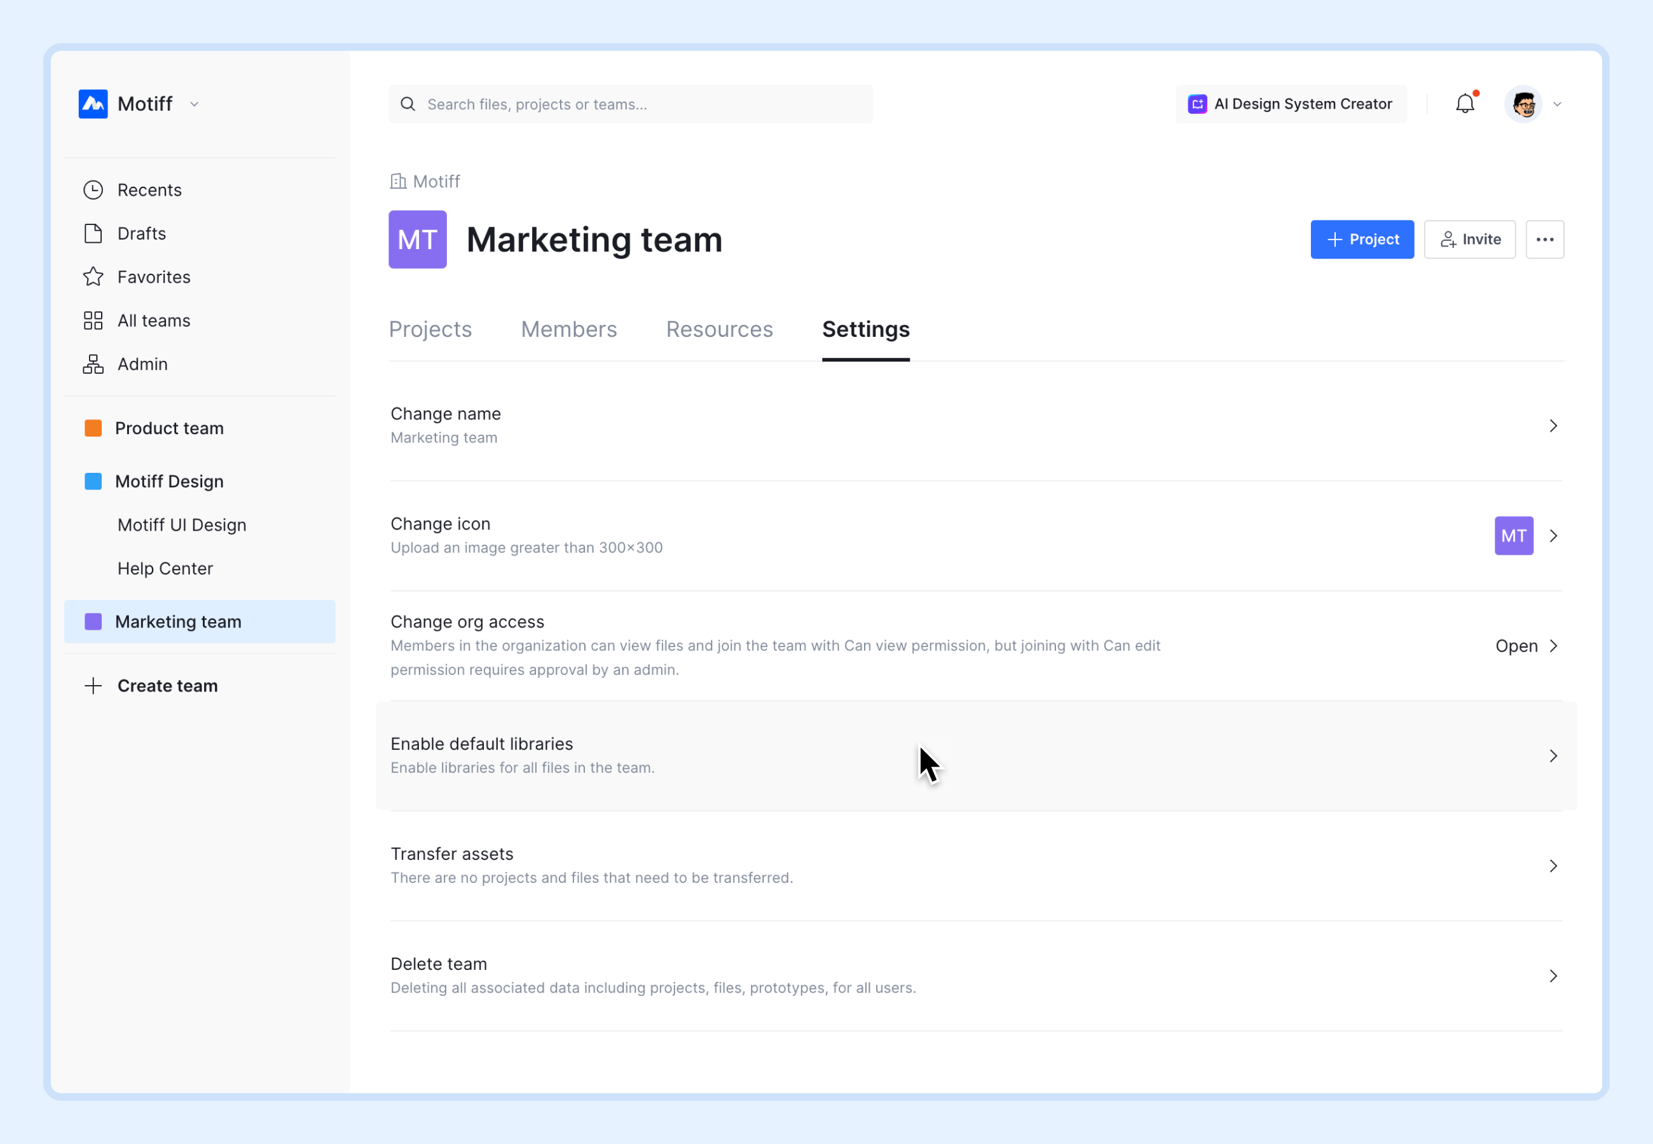Expand the Enable default libraries chevron
Image resolution: width=1653 pixels, height=1144 pixels.
click(x=1553, y=756)
